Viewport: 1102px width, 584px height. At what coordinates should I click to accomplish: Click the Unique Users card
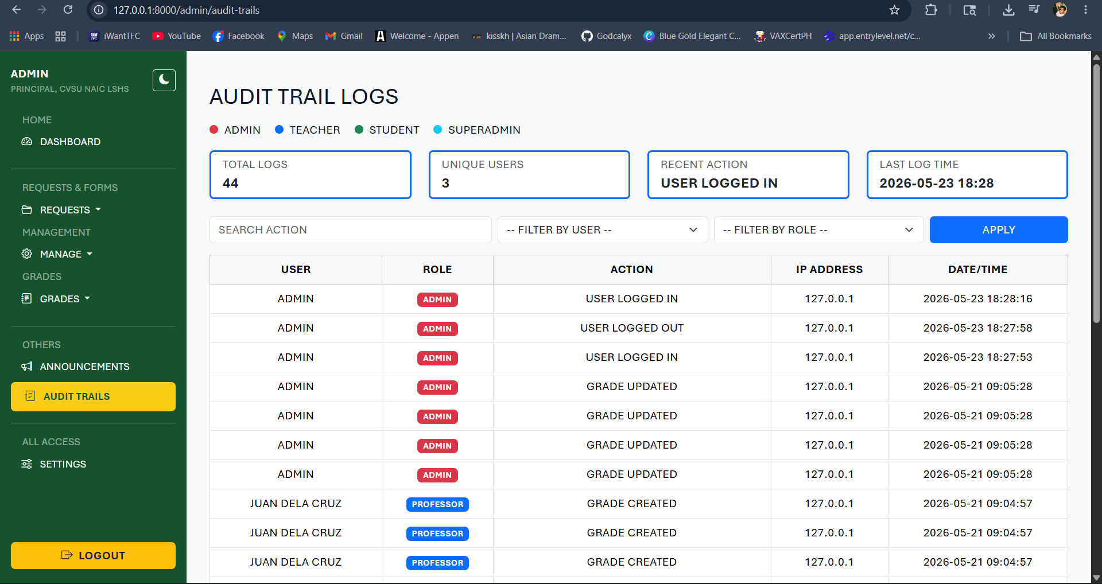tap(529, 175)
